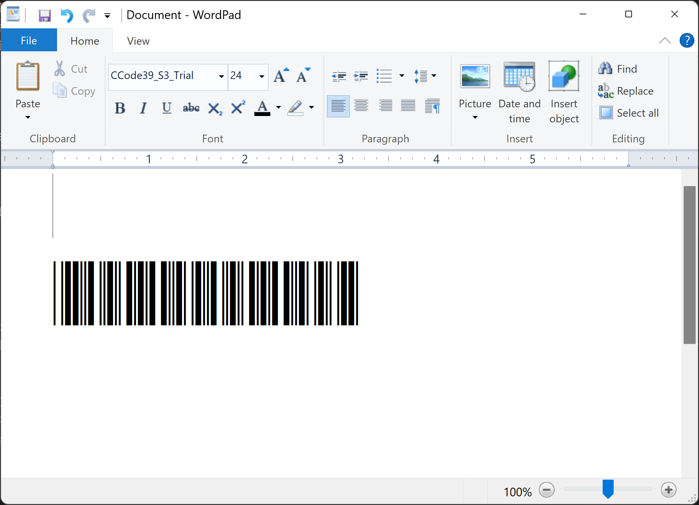Click the zoom in plus button
Image resolution: width=699 pixels, height=505 pixels.
tap(669, 490)
